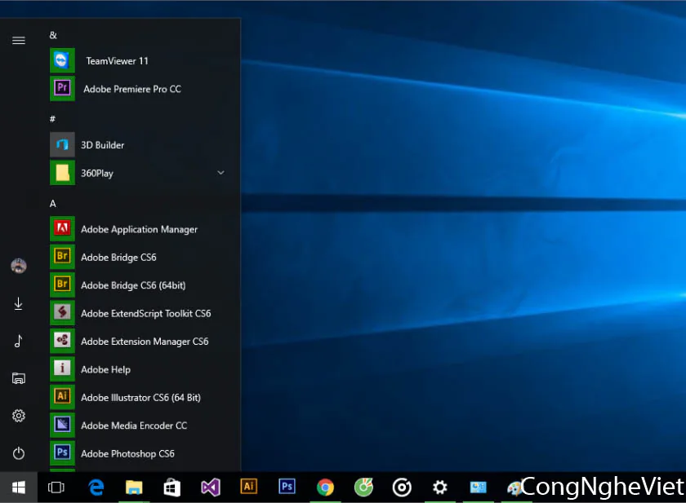The height and width of the screenshot is (503, 686).
Task: Click the Adobe Bridge CS6 icon
Action: click(63, 257)
